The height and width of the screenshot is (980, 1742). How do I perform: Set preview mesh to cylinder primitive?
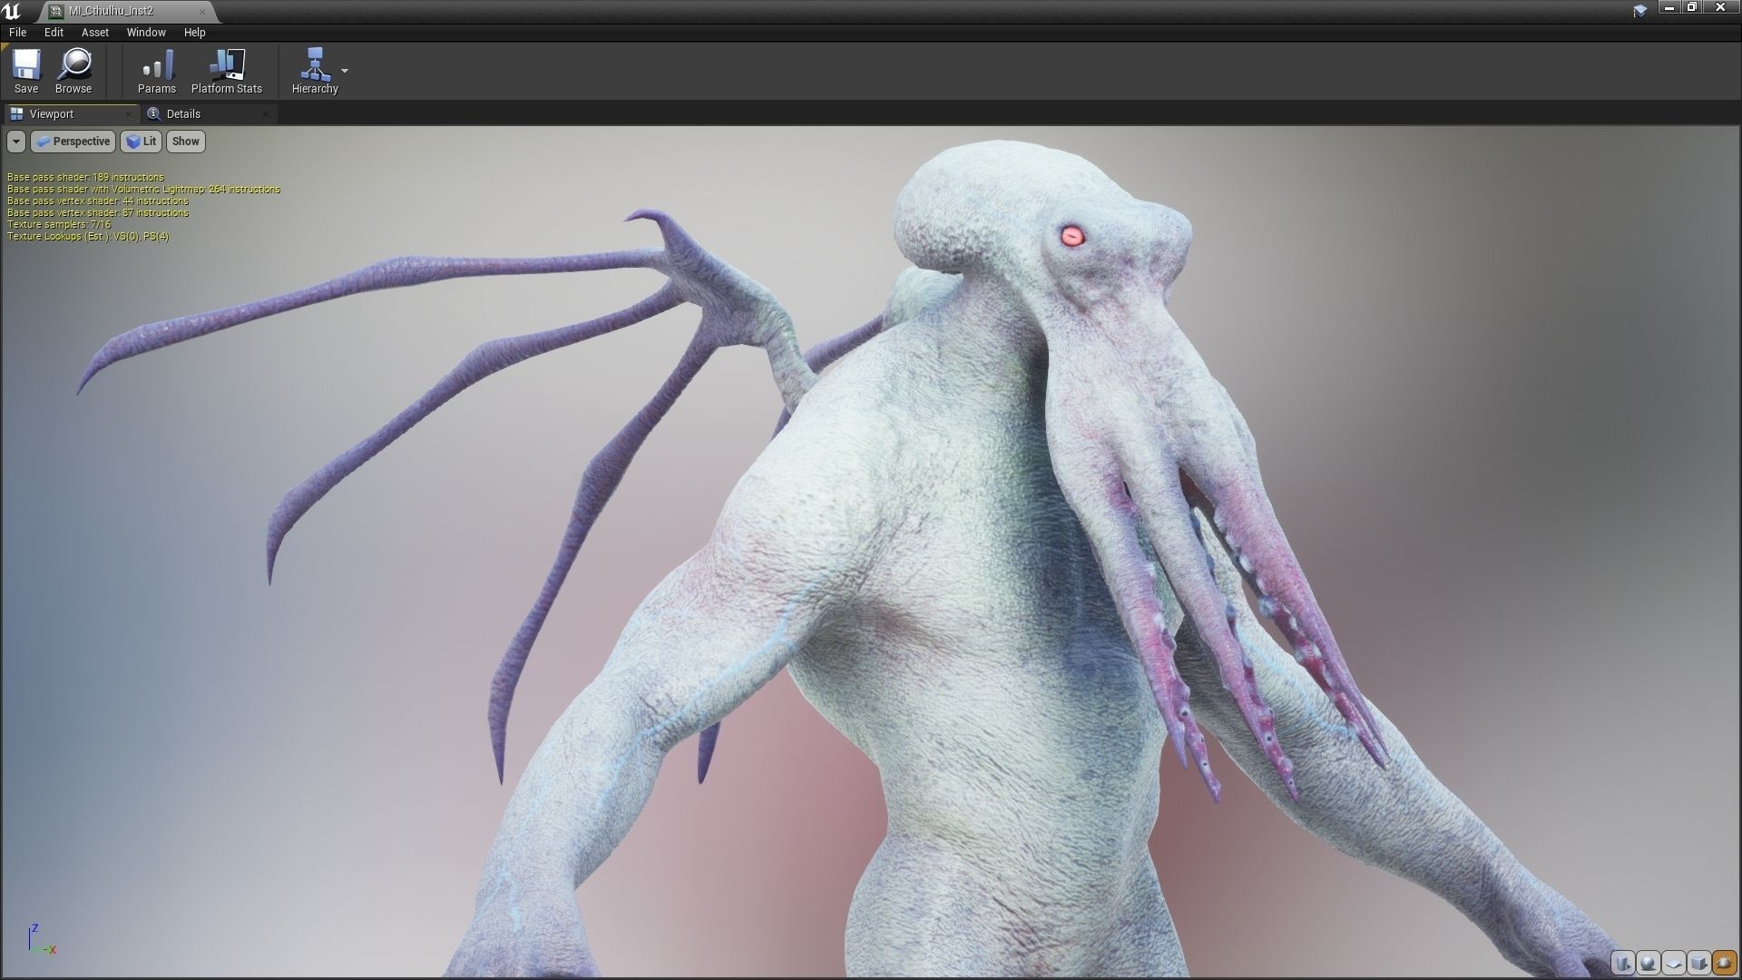1623,963
